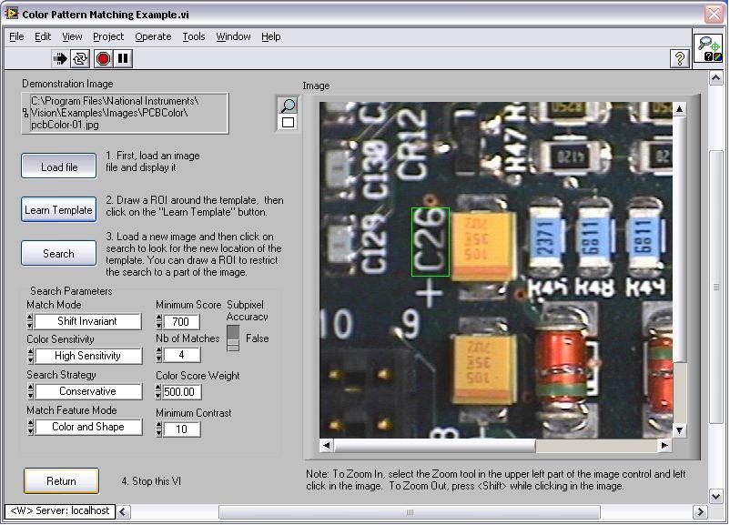Image resolution: width=730 pixels, height=525 pixels.
Task: Open the Search Strategy selector
Action: [87, 391]
